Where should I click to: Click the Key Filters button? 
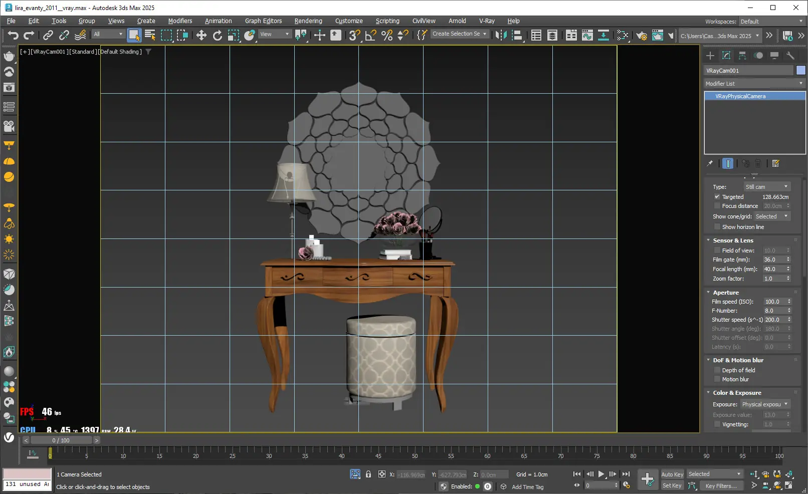coord(721,486)
